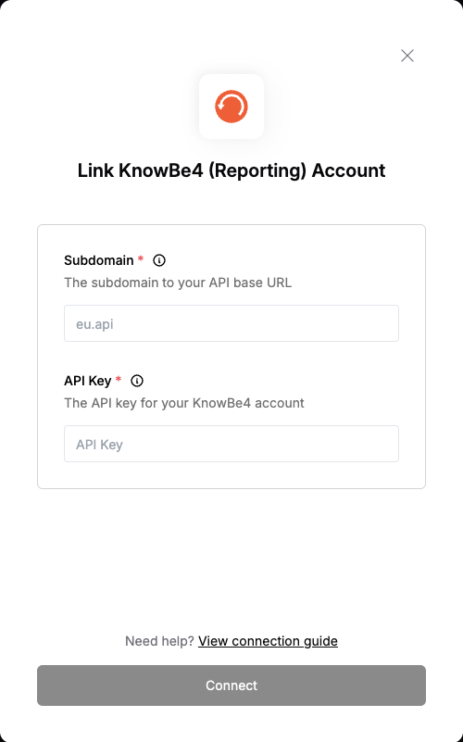Viewport: 463px width, 742px height.
Task: Click the Connect button
Action: tap(231, 685)
